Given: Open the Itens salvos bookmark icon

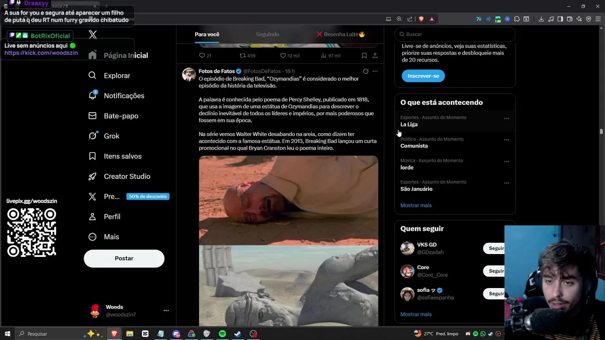Looking at the screenshot, I should tap(93, 156).
